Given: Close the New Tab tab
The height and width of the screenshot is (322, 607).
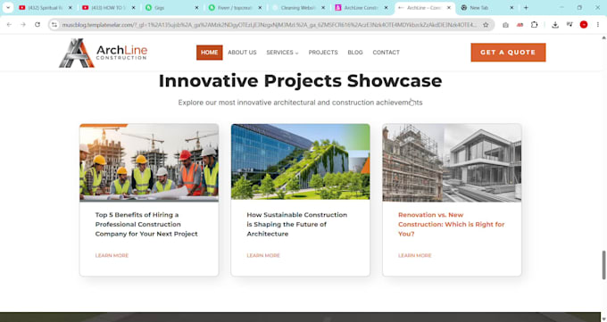Looking at the screenshot, I should pyautogui.click(x=511, y=8).
